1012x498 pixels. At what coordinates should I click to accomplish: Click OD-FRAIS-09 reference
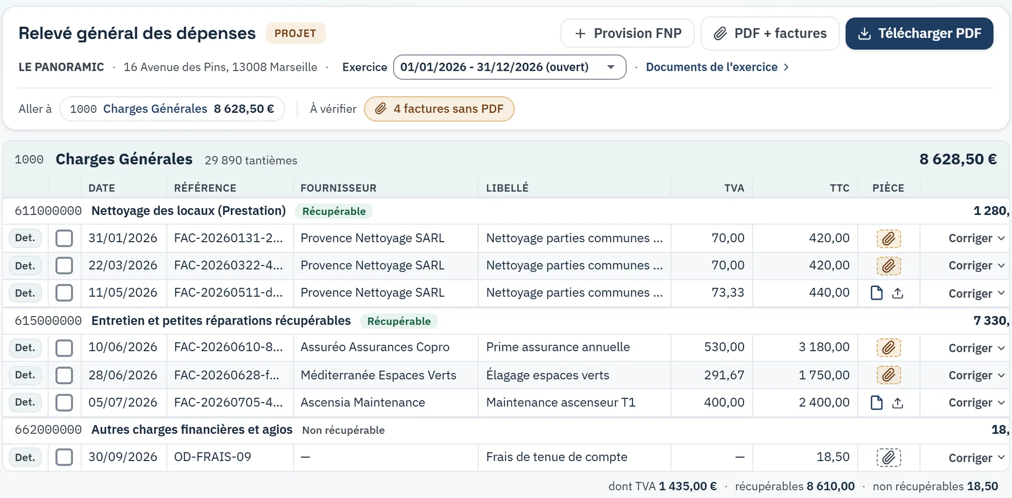(x=213, y=457)
